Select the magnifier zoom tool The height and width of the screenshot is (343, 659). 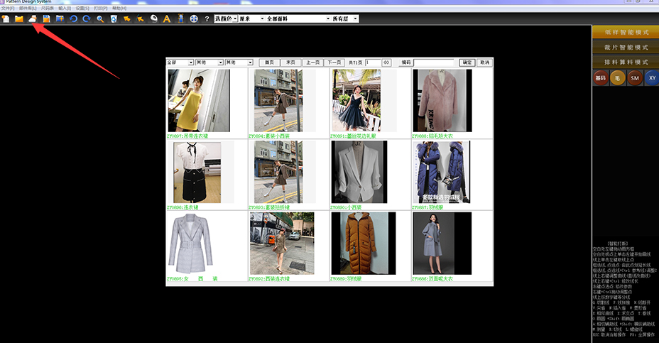[x=100, y=18]
